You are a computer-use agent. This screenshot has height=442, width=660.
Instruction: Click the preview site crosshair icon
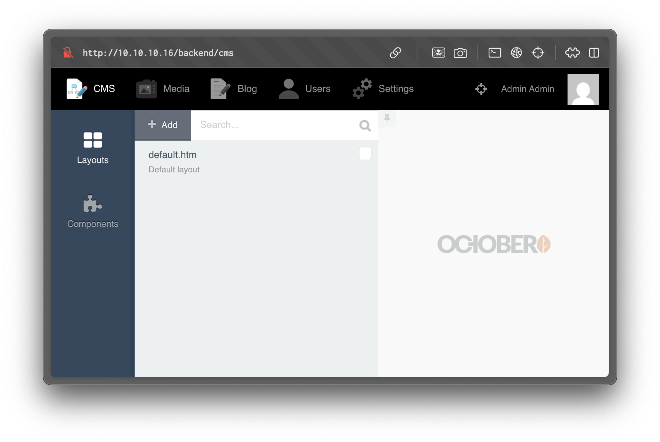tap(481, 89)
